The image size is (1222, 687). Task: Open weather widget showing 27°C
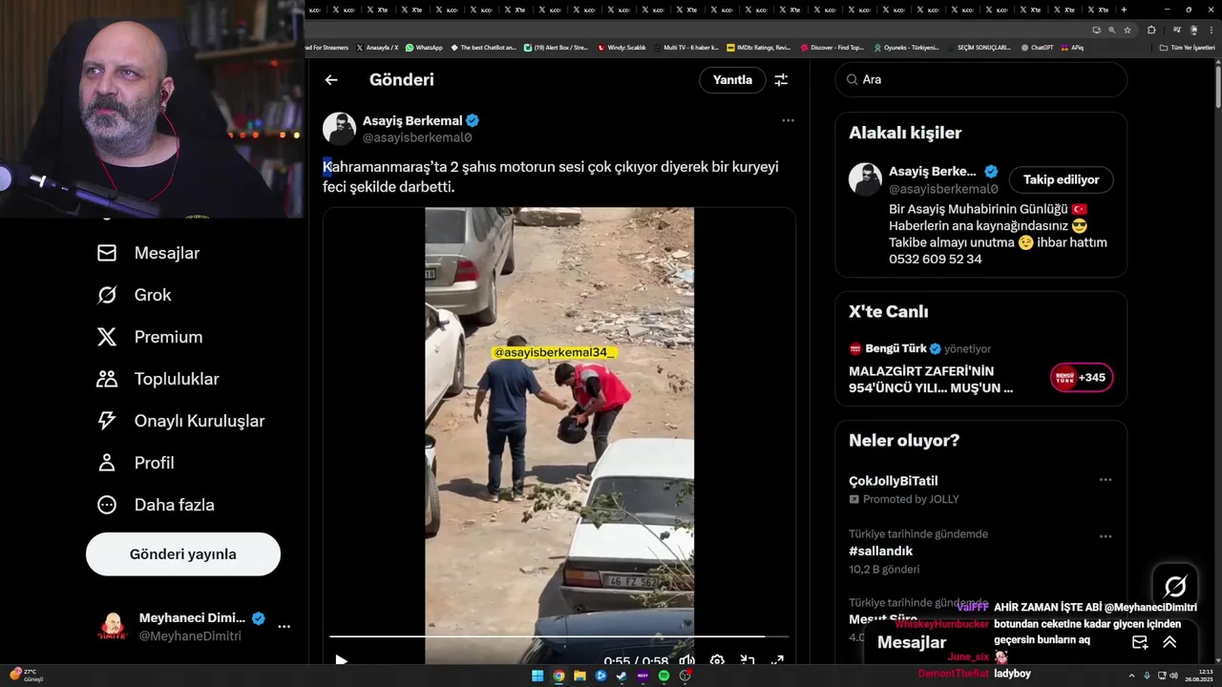point(26,676)
